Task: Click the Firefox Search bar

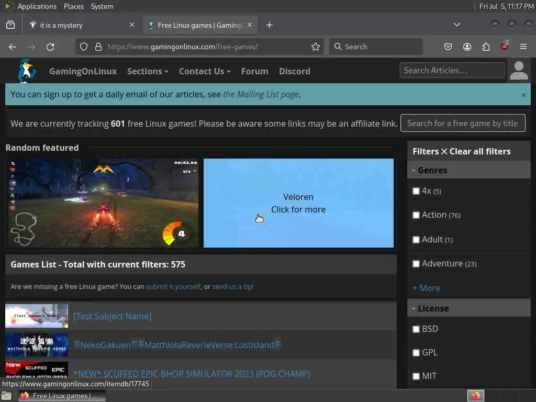Action: pyautogui.click(x=376, y=47)
